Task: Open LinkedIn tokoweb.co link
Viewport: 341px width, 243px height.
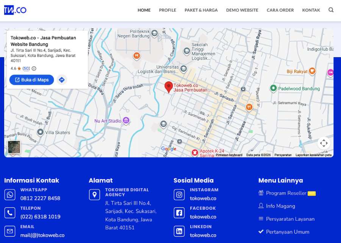Action: (x=203, y=235)
